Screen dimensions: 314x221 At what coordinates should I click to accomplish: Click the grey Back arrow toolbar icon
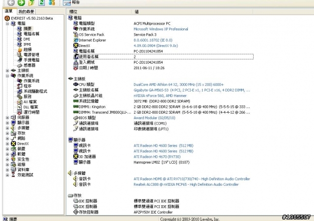11,2
